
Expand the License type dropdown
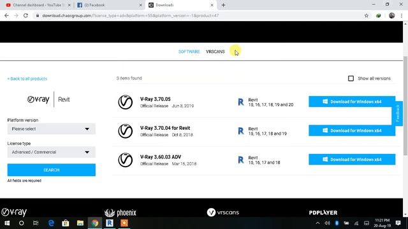pos(51,152)
